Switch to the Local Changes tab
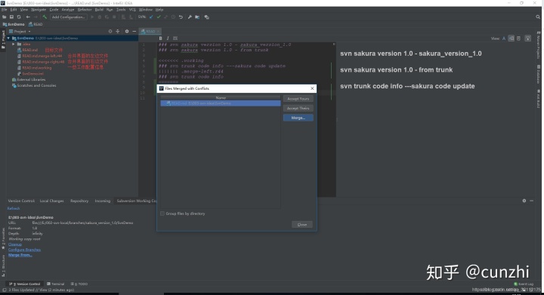The image size is (544, 295). click(x=51, y=201)
